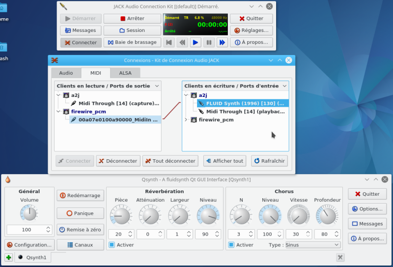393x267 pixels.
Task: Fast-forward the JACK transport
Action: click(222, 42)
